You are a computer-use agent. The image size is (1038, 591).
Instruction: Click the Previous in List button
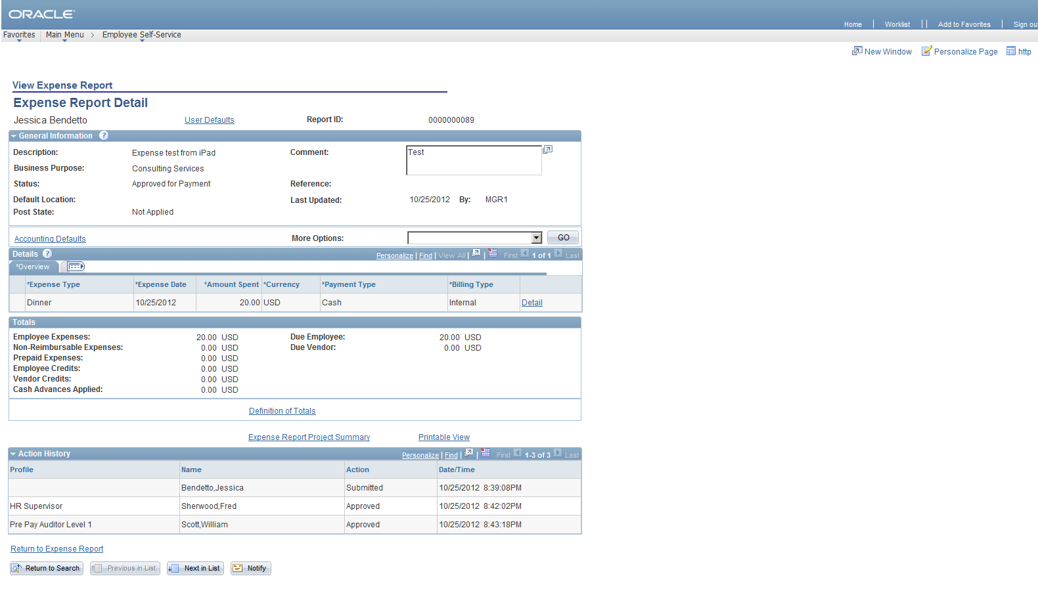[x=125, y=569]
